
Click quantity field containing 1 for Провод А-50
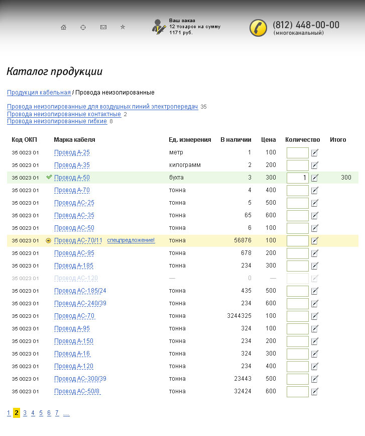(297, 178)
